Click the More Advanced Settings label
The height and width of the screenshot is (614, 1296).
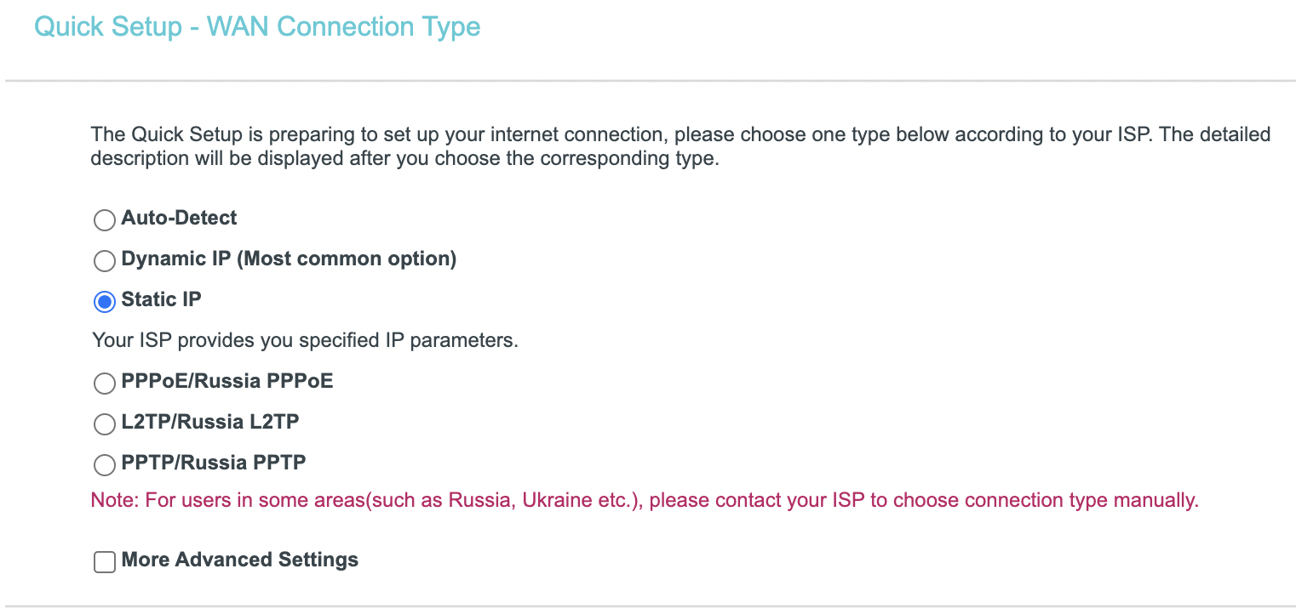click(x=239, y=560)
